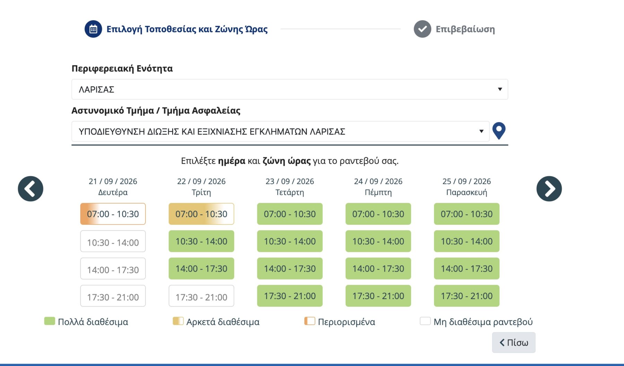624x366 pixels.
Task: Select Tuesday 22/09 slot 07:00 - 10:30
Action: [201, 214]
